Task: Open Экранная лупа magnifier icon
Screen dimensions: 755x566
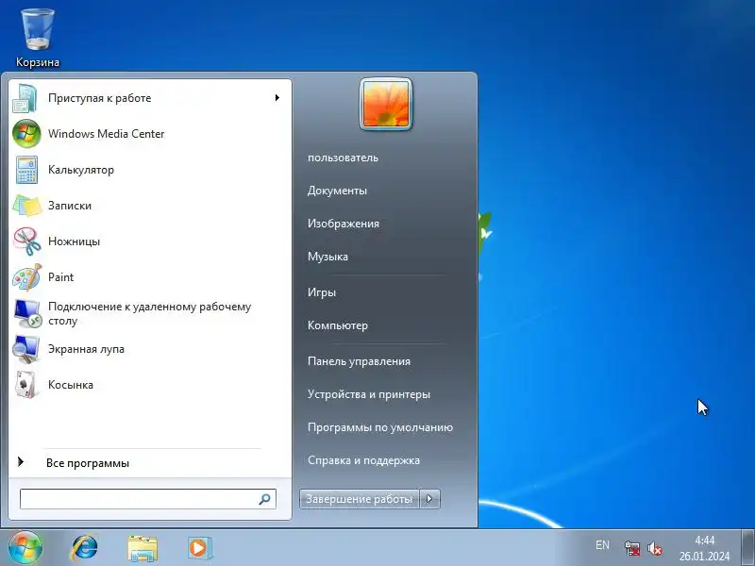Action: 26,349
